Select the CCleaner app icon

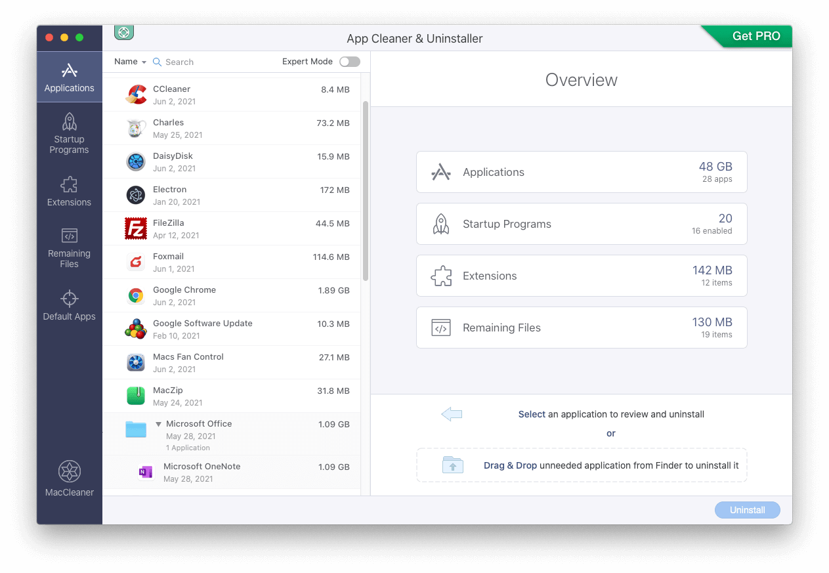[x=136, y=95]
